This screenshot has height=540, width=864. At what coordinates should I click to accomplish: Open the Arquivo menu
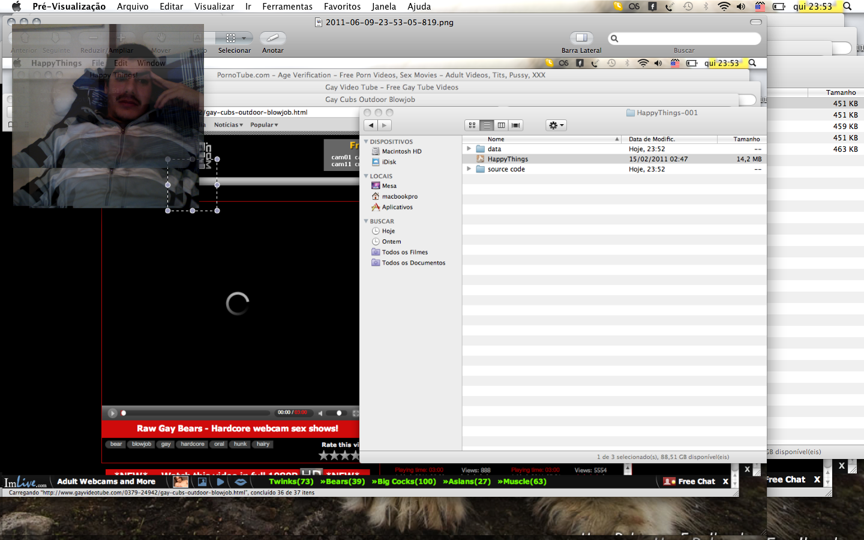tap(133, 7)
